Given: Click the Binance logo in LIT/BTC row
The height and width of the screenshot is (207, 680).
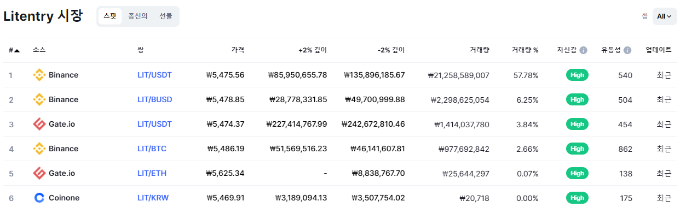Looking at the screenshot, I should (x=39, y=149).
